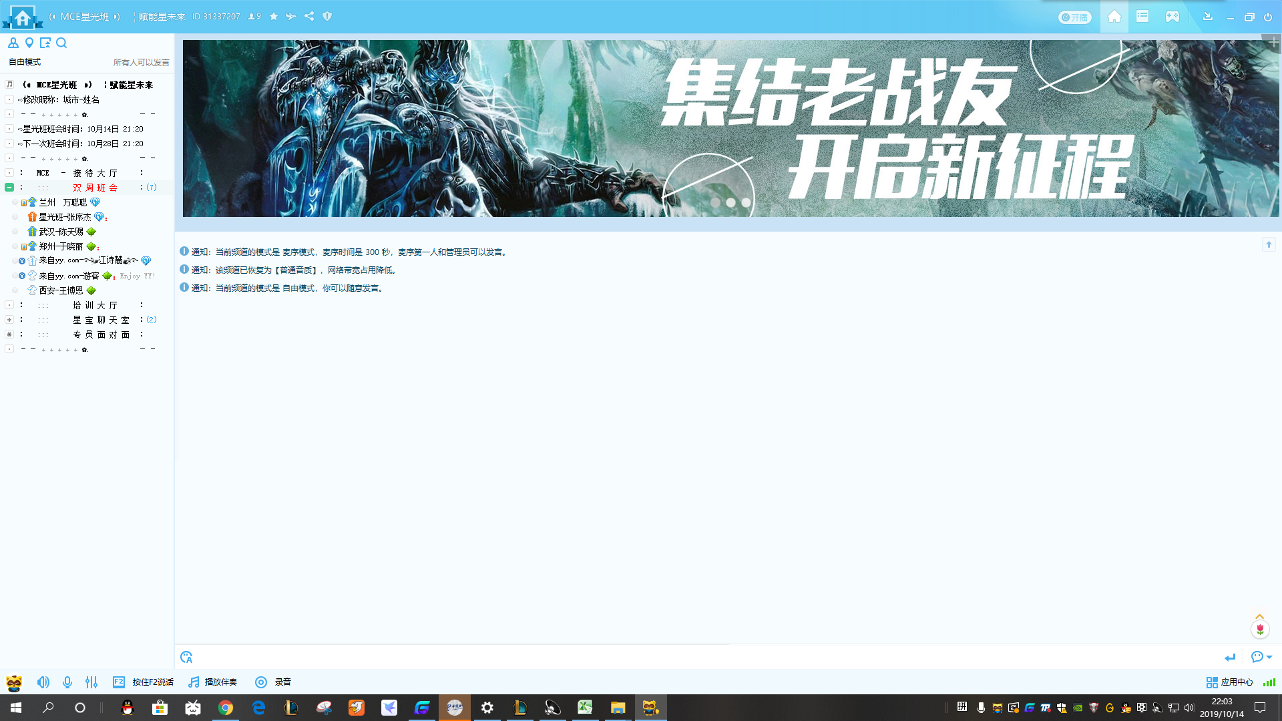This screenshot has width=1282, height=721.
Task: Click the 所有人可以发言 status text
Action: [x=141, y=62]
